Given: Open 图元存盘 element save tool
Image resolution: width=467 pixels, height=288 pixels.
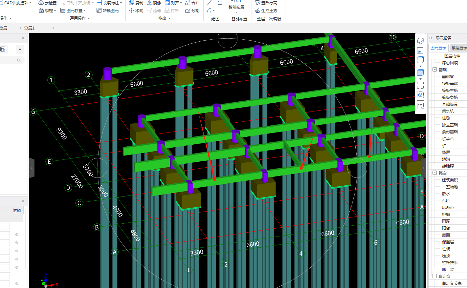Looking at the screenshot, I should pos(73,10).
